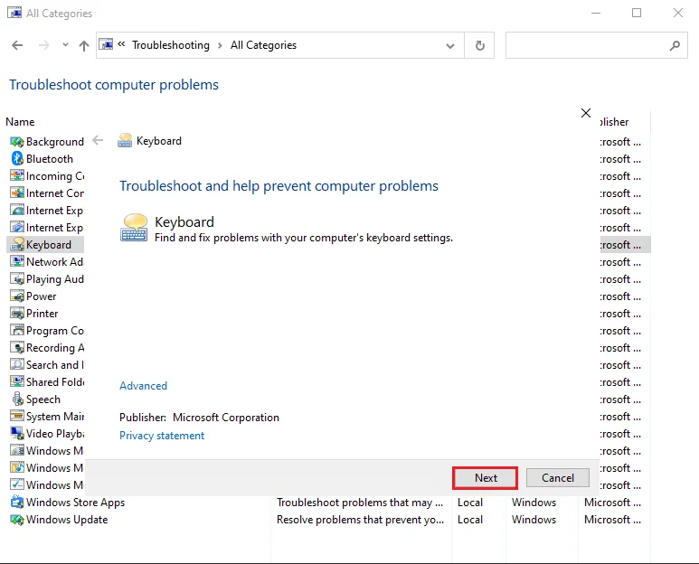The width and height of the screenshot is (699, 564).
Task: Click Windows category in Windows Store Apps row
Action: click(x=534, y=503)
